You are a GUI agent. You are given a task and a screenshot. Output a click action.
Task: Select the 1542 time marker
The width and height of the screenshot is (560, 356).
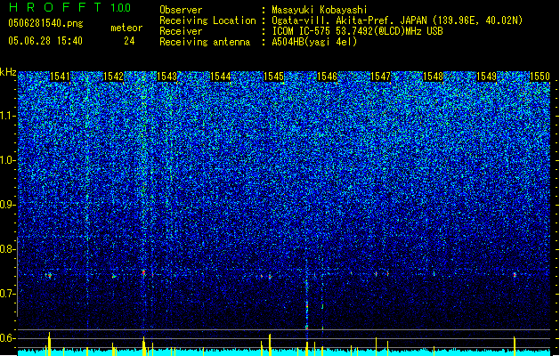tap(113, 77)
